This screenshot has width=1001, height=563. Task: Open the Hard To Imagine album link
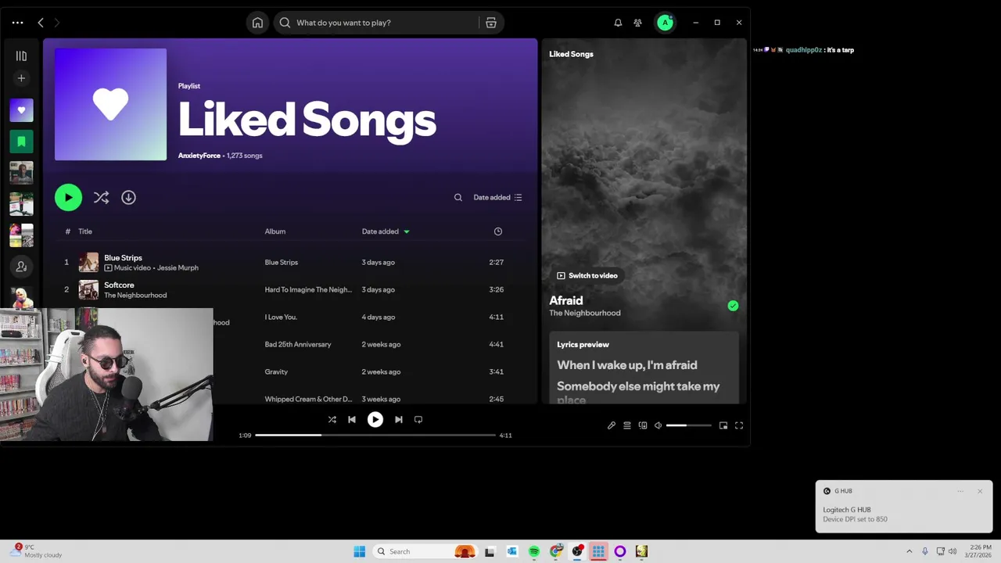[308, 289]
